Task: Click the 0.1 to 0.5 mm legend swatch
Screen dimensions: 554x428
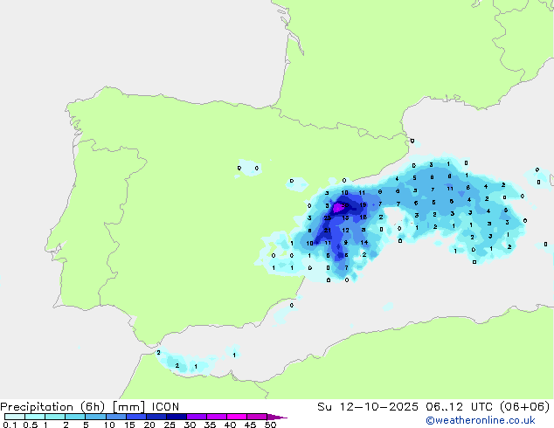Action: tap(15, 417)
